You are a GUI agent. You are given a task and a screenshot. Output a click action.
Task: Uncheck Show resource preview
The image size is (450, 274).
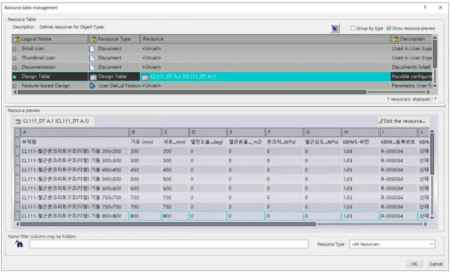[389, 28]
